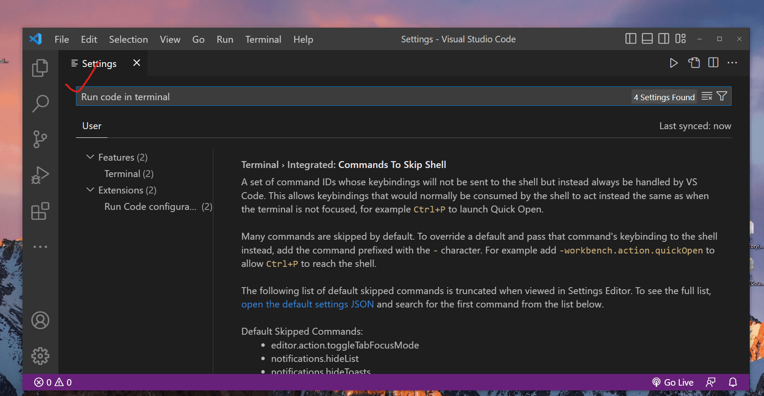Click notifications.hideList list entry
The width and height of the screenshot is (764, 396).
click(315, 359)
